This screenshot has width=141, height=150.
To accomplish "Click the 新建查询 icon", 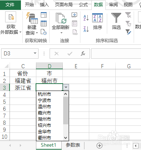I will (x=32, y=18).
